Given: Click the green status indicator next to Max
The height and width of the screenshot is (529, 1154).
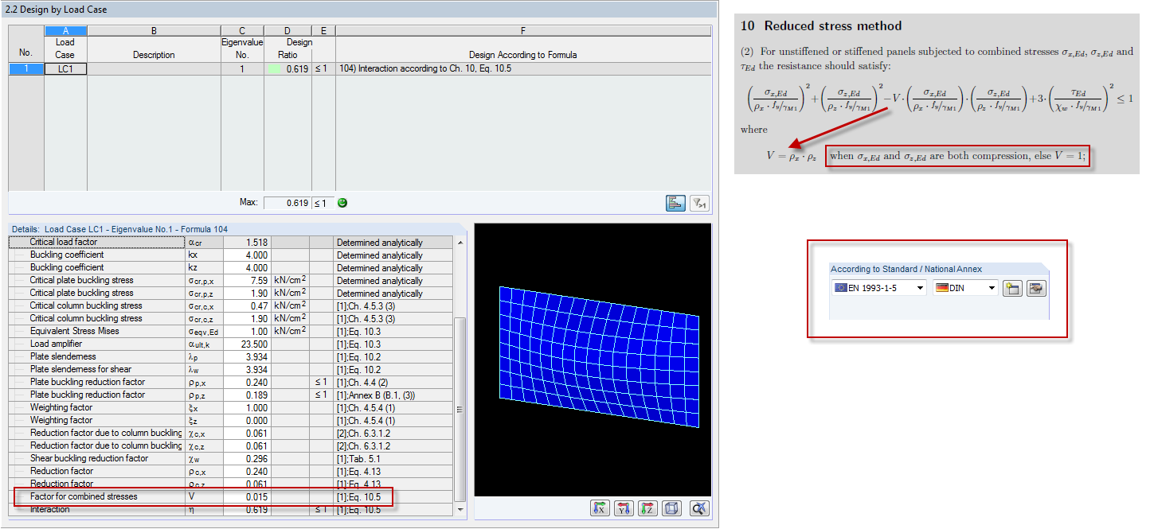Looking at the screenshot, I should click(x=342, y=203).
